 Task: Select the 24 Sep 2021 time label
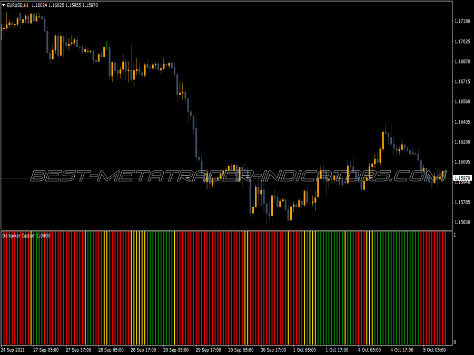click(13, 350)
